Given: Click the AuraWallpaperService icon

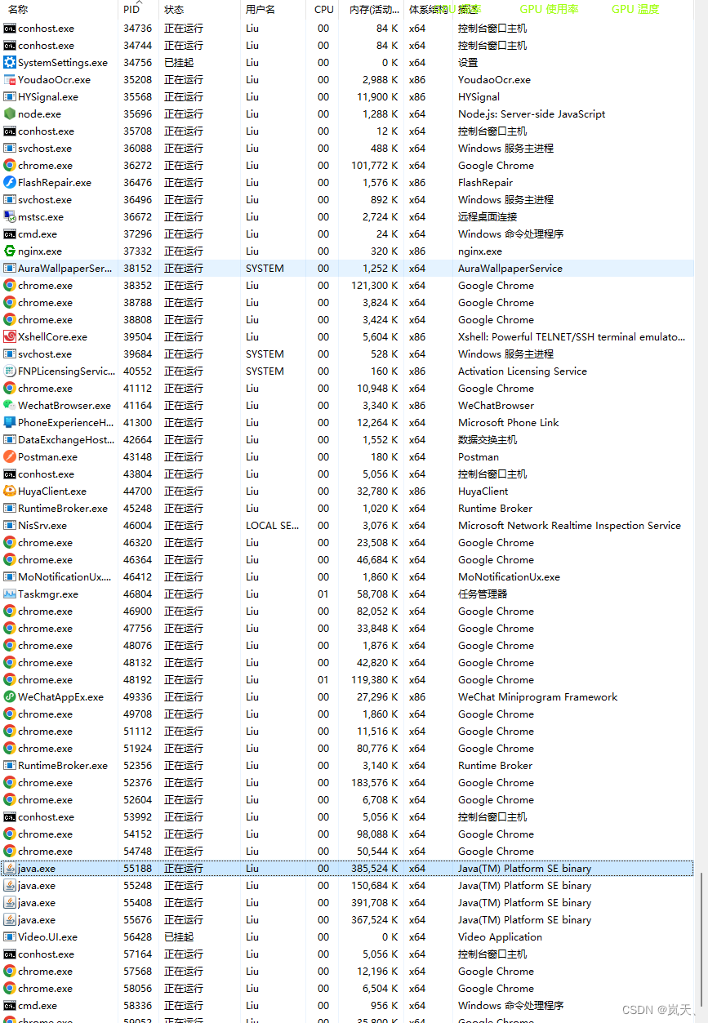Looking at the screenshot, I should pos(10,269).
